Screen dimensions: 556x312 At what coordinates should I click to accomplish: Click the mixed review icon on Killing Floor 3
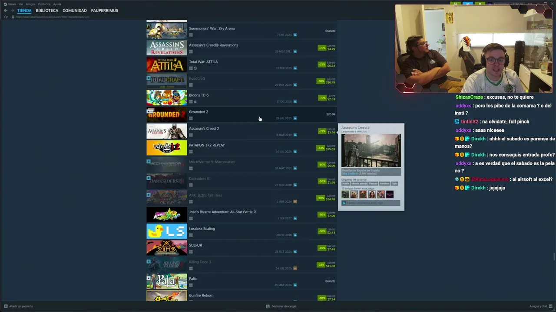pyautogui.click(x=295, y=268)
